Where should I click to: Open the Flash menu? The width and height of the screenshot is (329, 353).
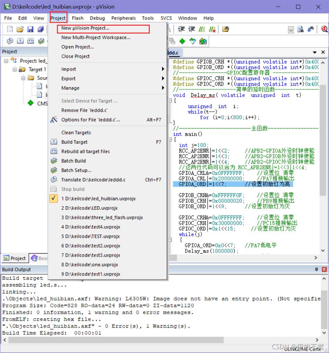tap(78, 18)
